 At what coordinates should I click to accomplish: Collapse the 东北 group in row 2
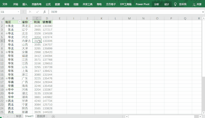[x=6, y=26]
